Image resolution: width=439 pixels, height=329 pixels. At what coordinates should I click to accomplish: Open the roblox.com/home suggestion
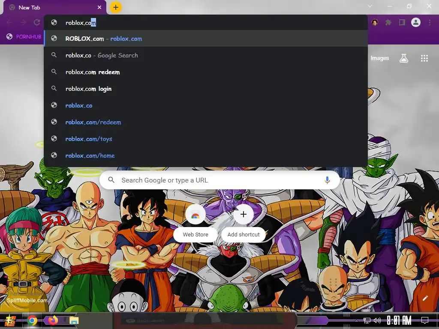[206, 156]
